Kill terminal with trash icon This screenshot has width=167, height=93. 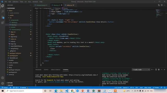pos(159,69)
